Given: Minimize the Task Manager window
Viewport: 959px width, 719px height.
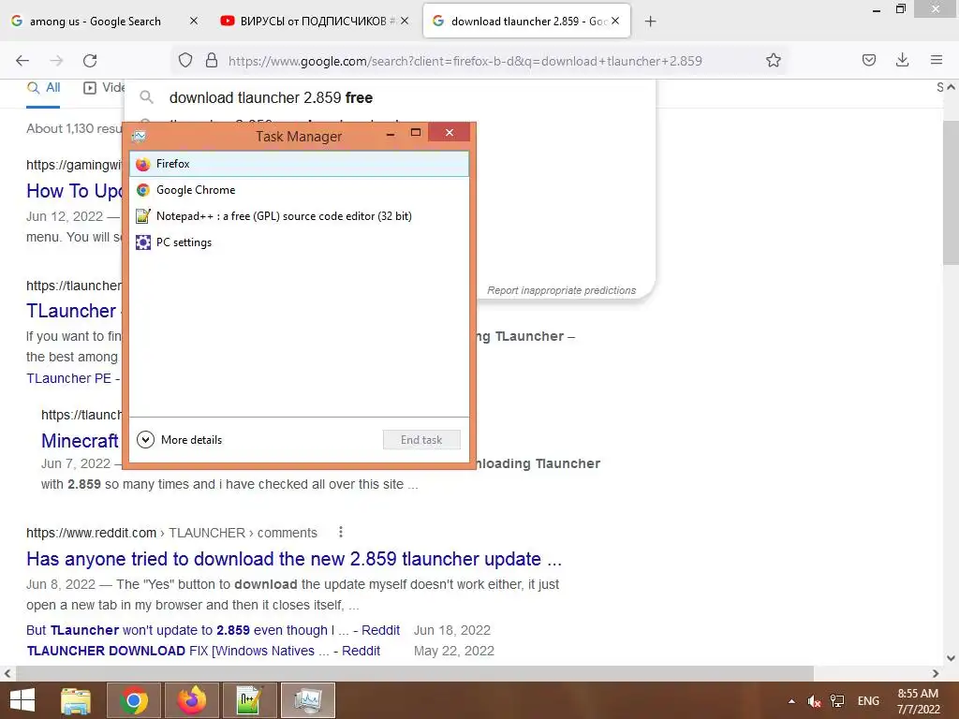Looking at the screenshot, I should click(x=391, y=133).
